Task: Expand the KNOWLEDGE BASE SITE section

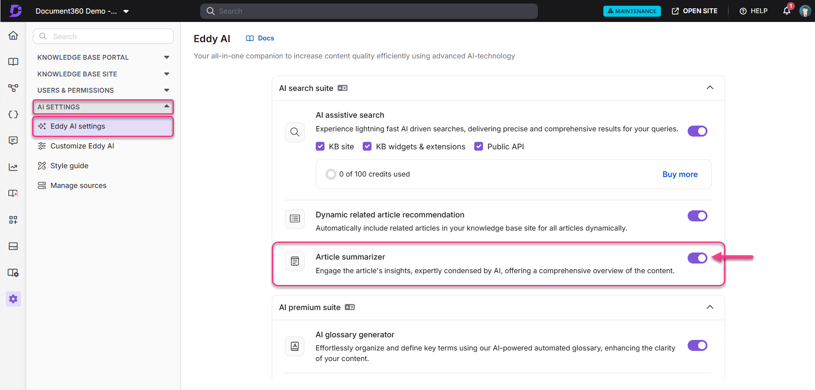Action: [x=103, y=74]
